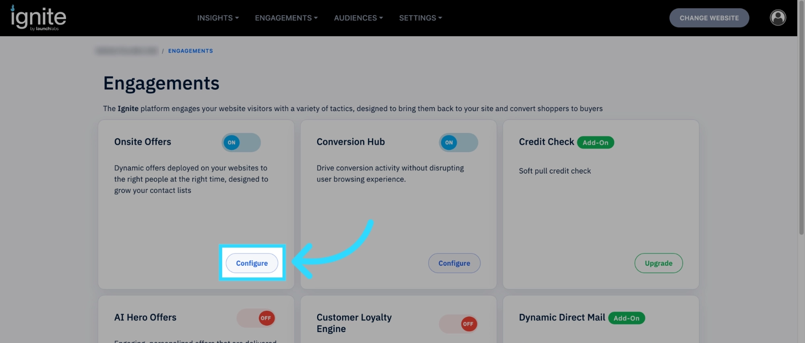The height and width of the screenshot is (343, 805).
Task: Click the Ignite logo
Action: pos(38,18)
